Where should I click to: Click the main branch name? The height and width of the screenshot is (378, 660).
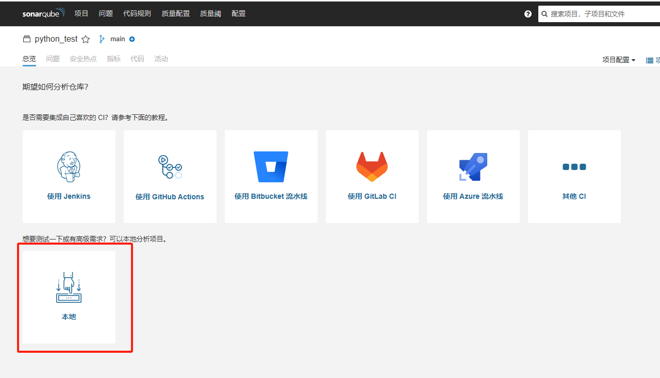click(x=118, y=39)
